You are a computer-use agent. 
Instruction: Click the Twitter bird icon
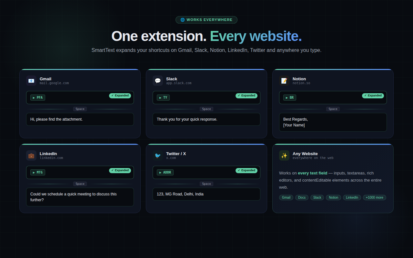point(158,155)
